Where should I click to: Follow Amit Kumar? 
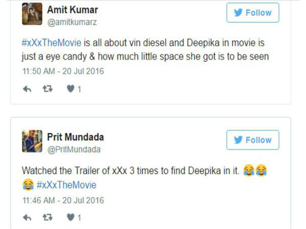(x=252, y=13)
